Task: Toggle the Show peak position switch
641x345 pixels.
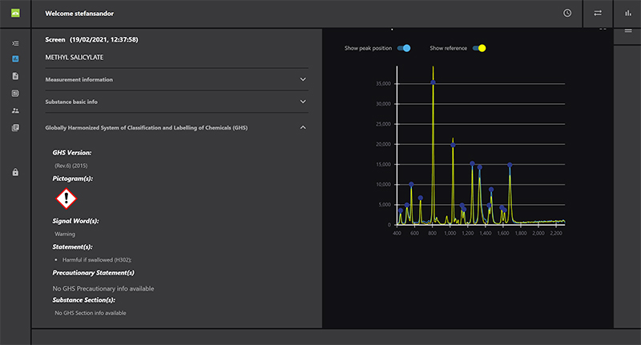Action: pyautogui.click(x=404, y=48)
